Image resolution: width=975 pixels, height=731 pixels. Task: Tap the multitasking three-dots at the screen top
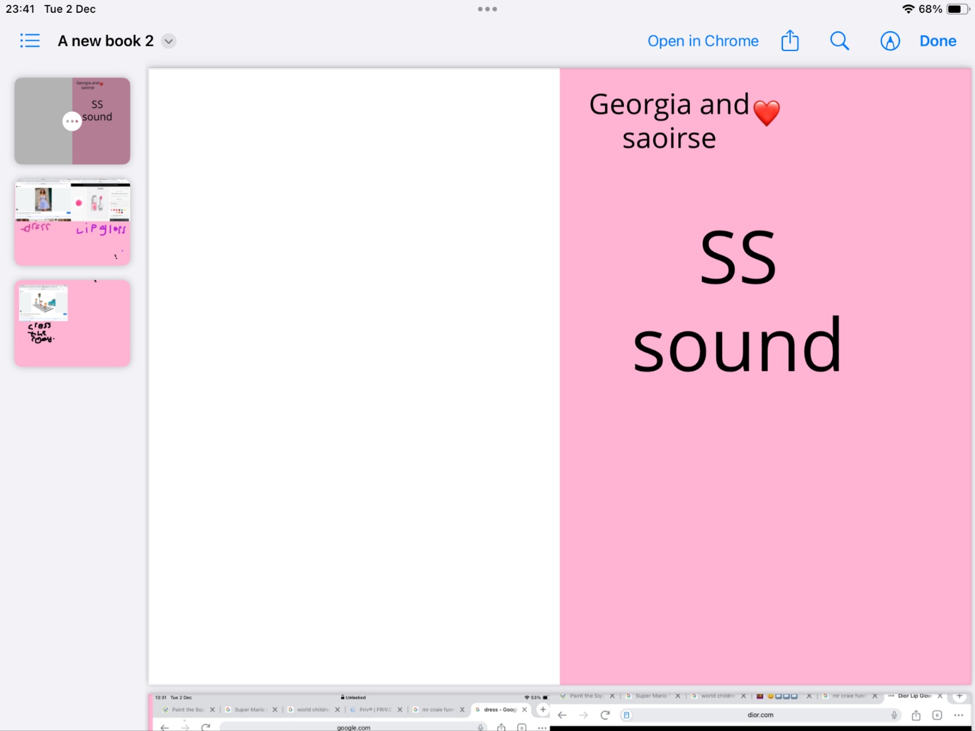pyautogui.click(x=487, y=9)
